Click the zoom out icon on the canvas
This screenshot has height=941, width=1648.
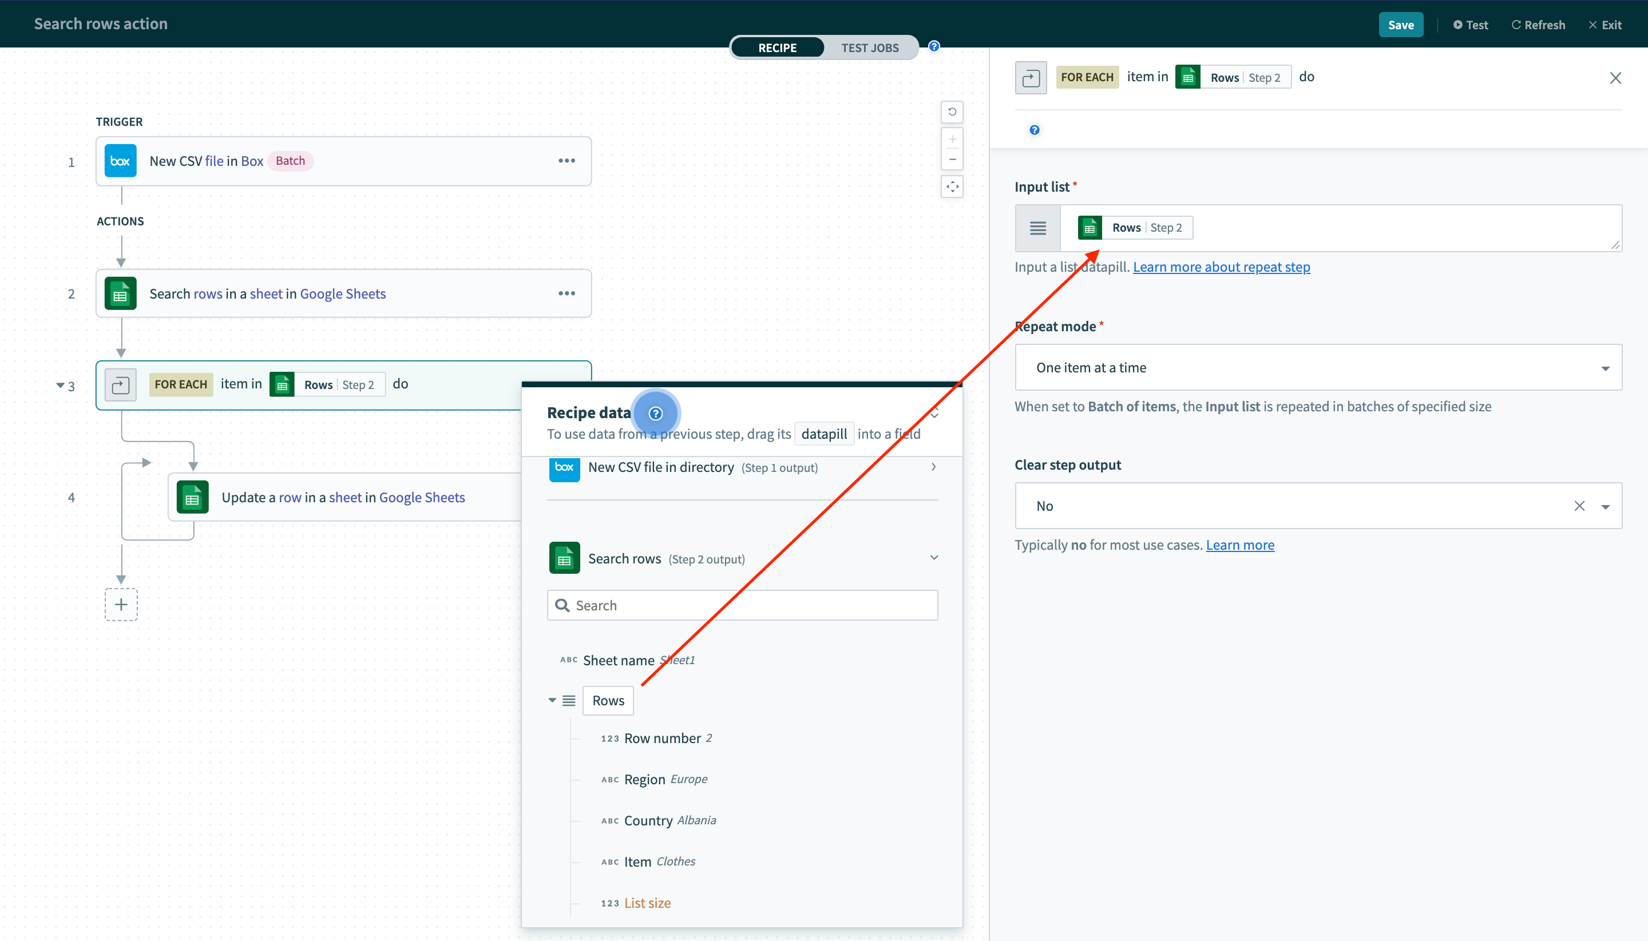tap(952, 159)
